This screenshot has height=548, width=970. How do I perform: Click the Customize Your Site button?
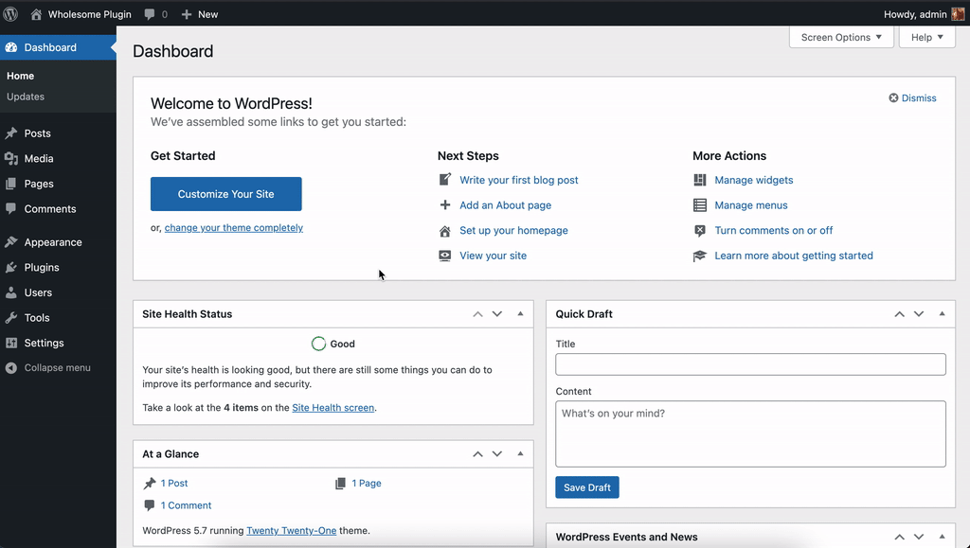point(225,194)
